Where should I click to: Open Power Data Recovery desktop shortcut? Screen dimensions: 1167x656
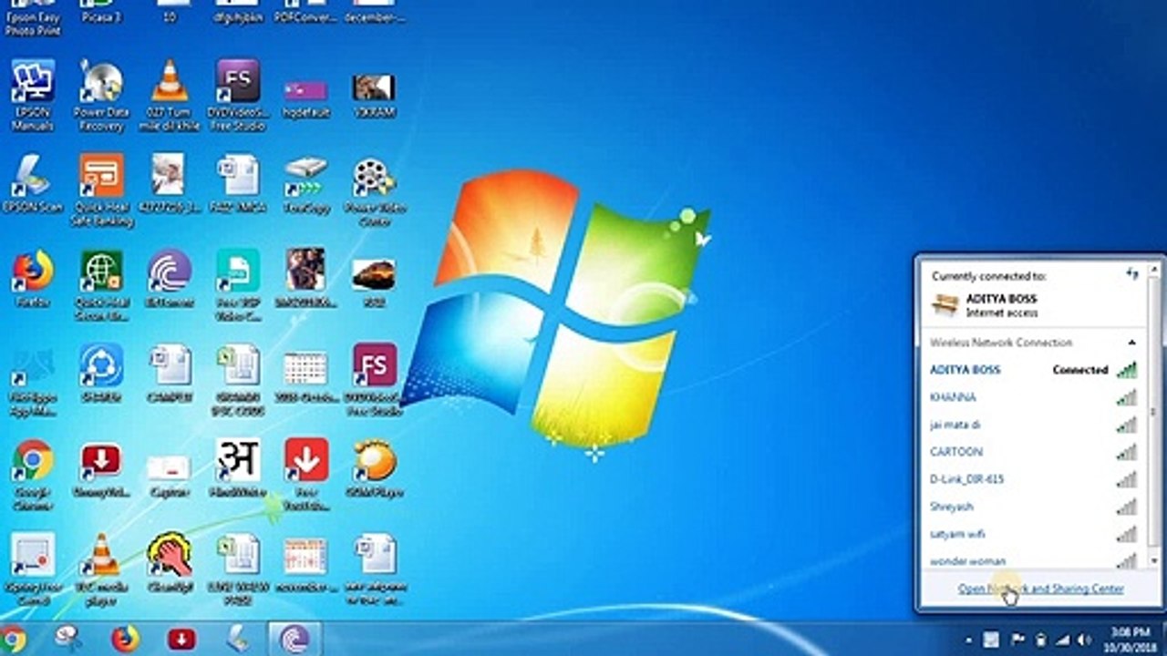[101, 95]
